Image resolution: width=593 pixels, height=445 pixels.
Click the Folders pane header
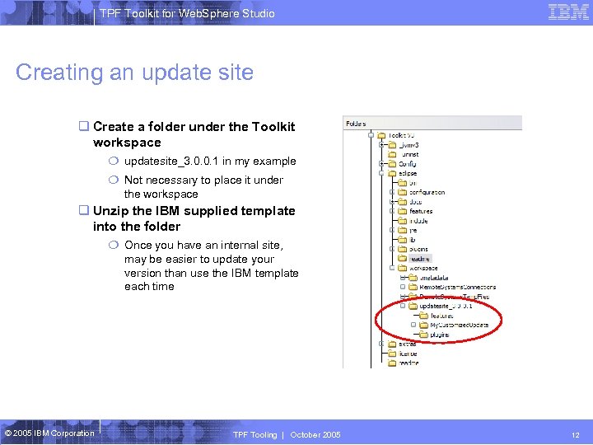[x=432, y=124]
